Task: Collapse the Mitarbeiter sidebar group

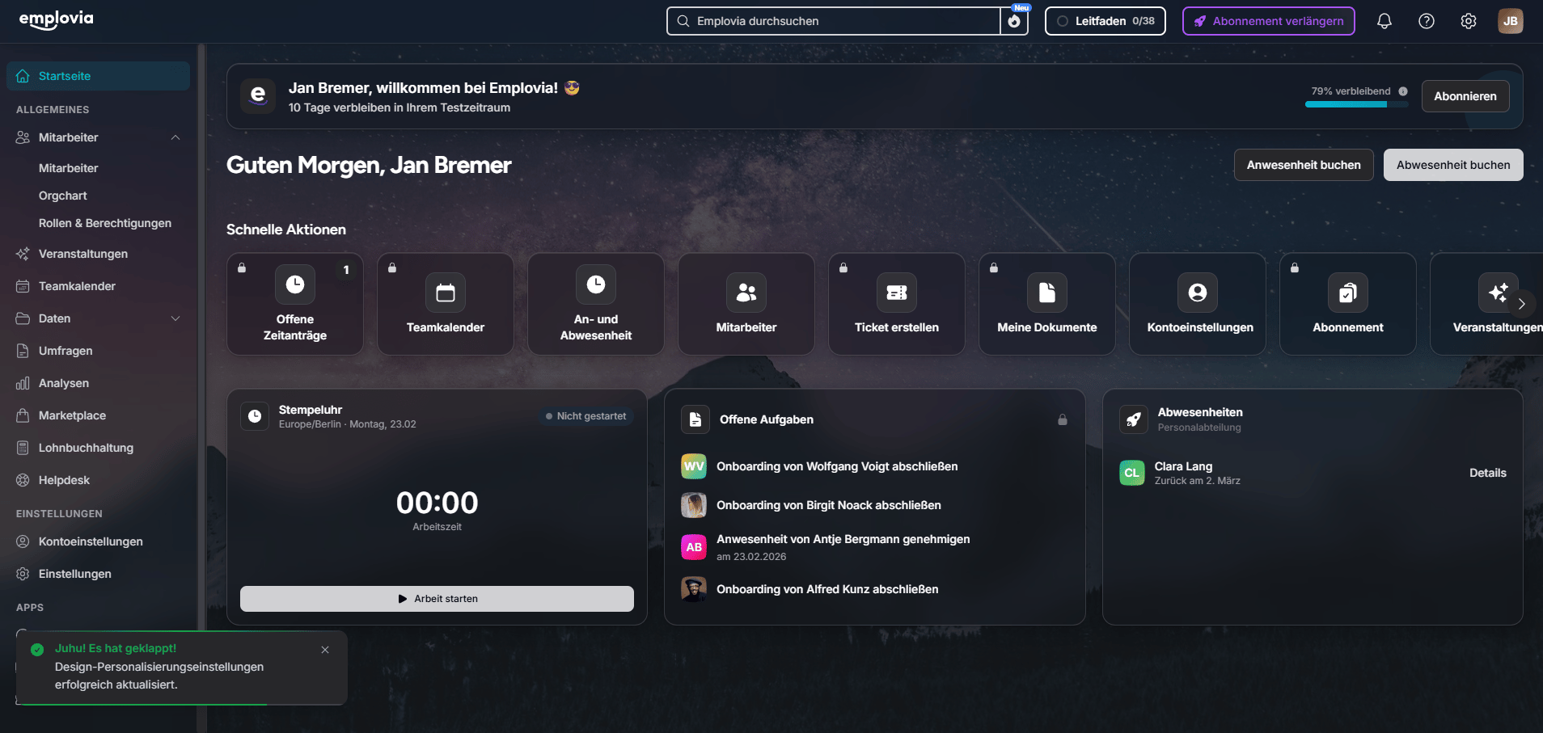Action: (175, 137)
